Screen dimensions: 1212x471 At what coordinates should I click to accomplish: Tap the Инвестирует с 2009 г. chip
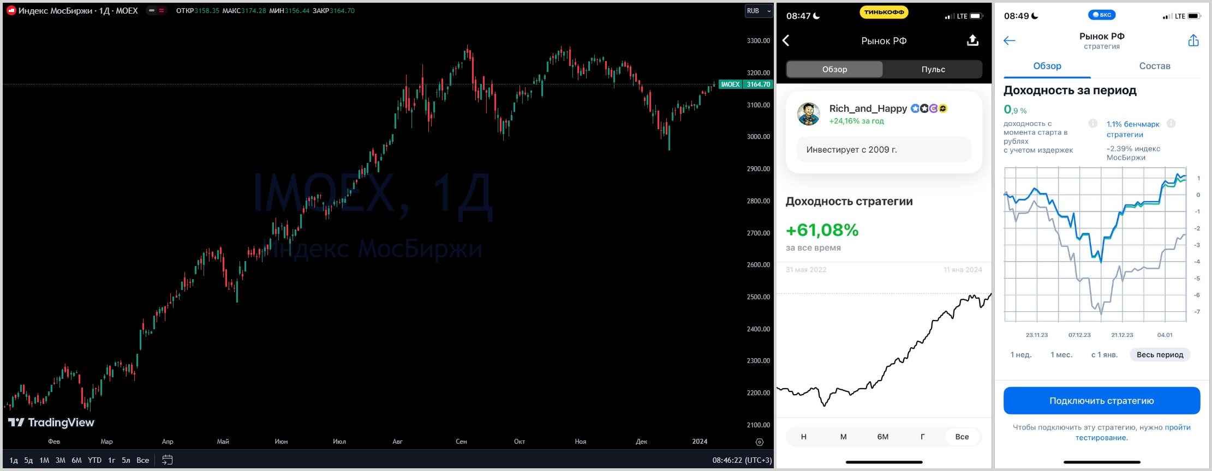click(x=884, y=149)
